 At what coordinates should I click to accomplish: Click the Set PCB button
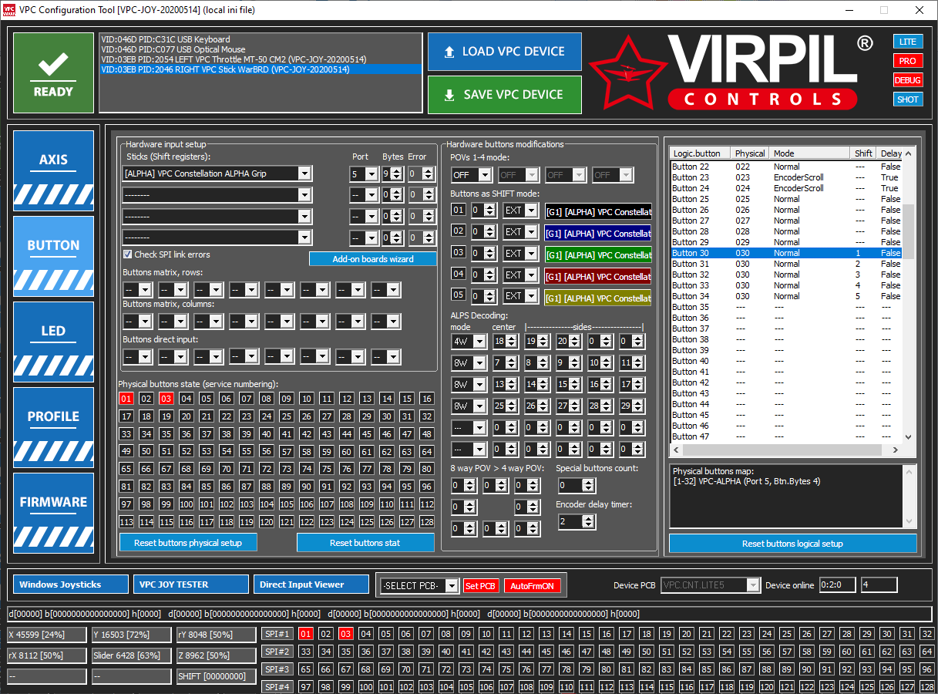[480, 586]
